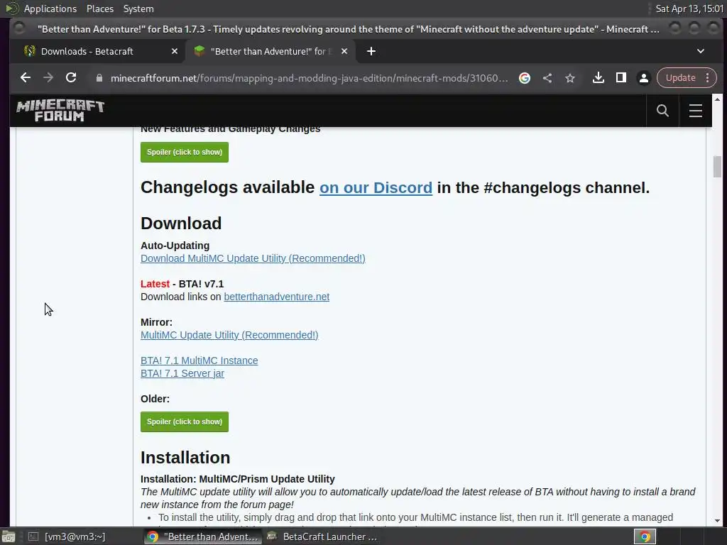Expand the tab search dropdown arrow
727x545 pixels.
click(701, 51)
